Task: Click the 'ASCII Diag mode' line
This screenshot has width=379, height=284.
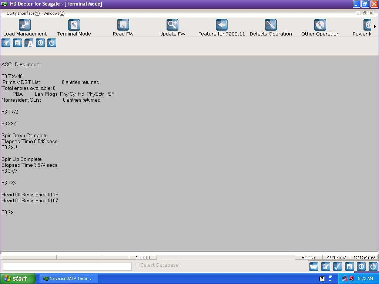Action: [20, 64]
